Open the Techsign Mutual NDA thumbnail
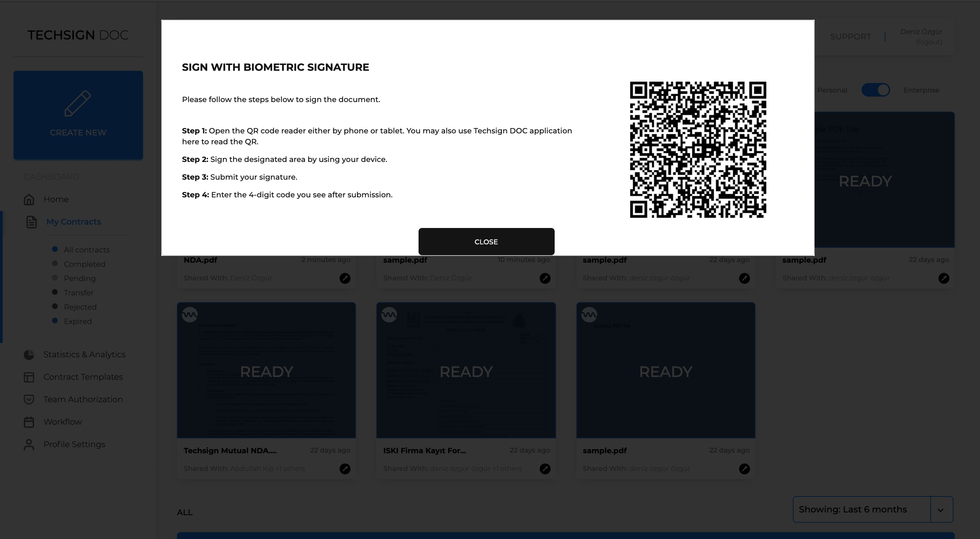The height and width of the screenshot is (539, 980). (266, 371)
